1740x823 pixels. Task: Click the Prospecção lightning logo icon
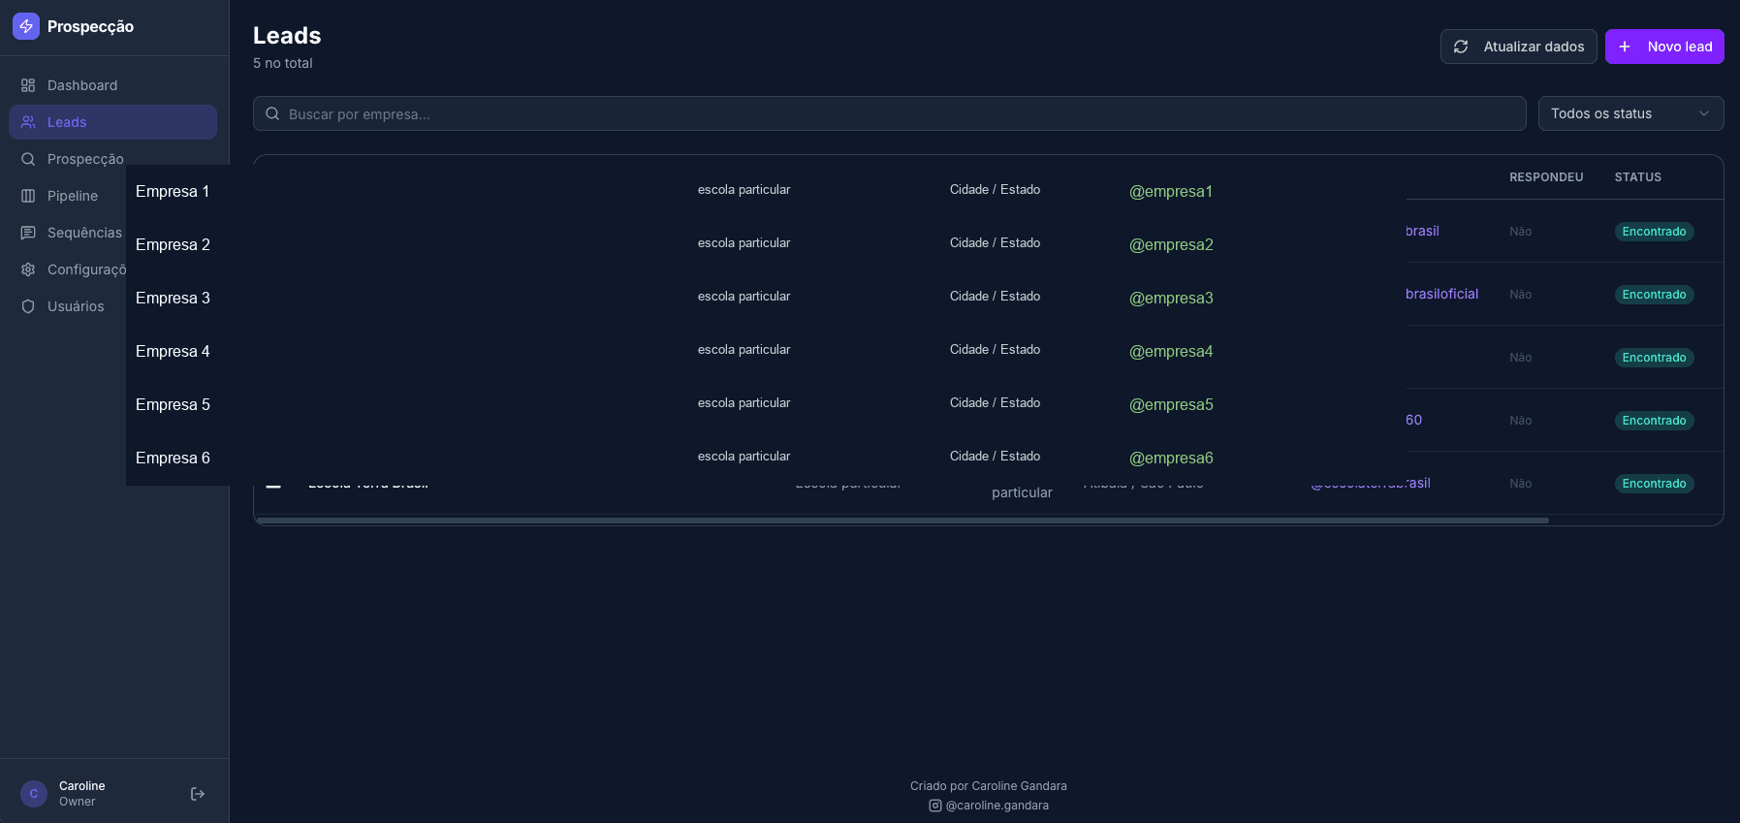[x=26, y=26]
